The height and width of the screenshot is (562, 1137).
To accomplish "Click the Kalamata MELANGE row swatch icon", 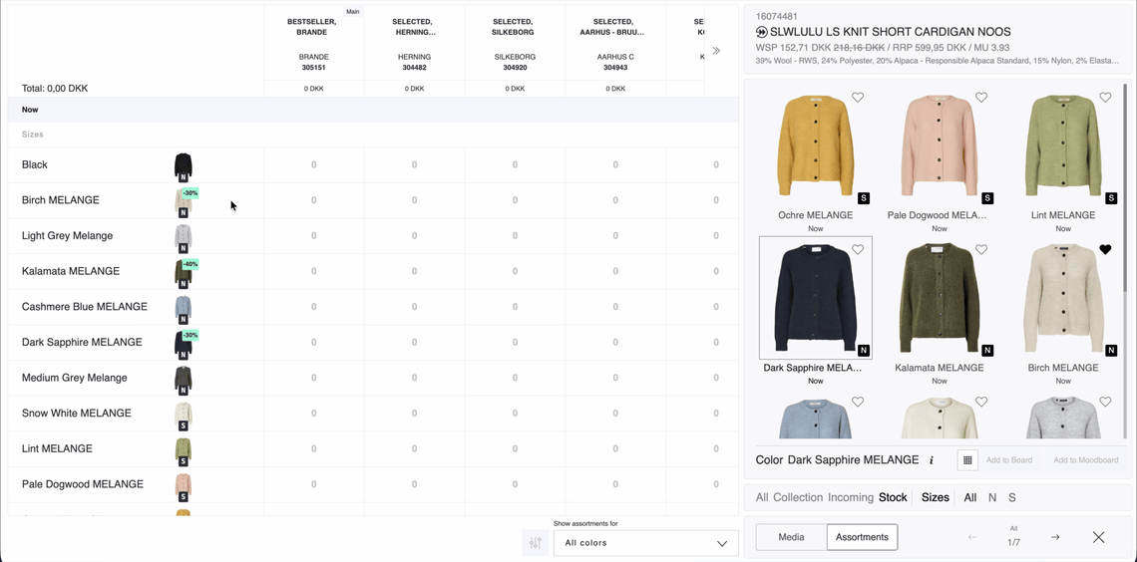I will [184, 272].
